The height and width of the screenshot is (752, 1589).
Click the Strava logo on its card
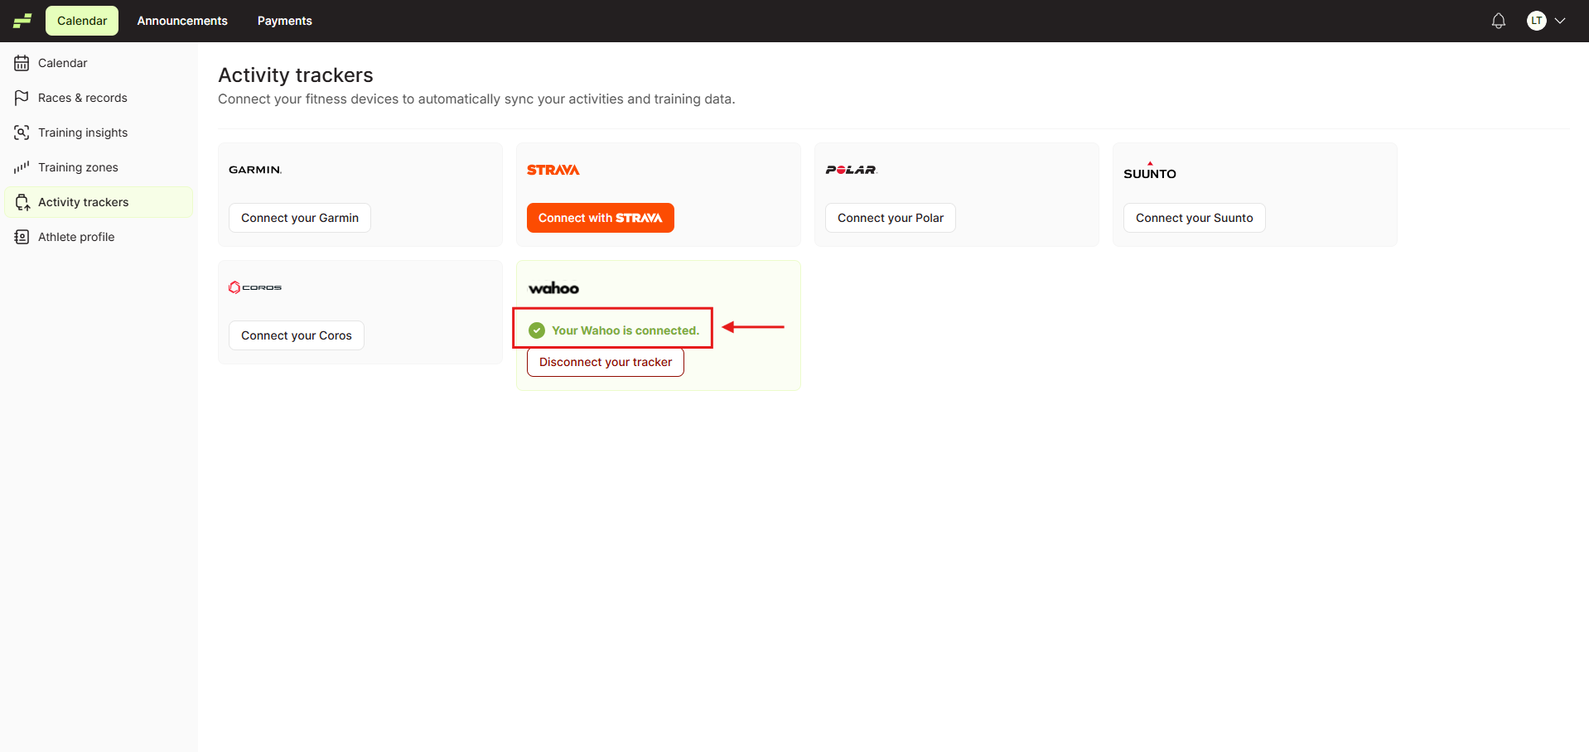click(x=553, y=170)
